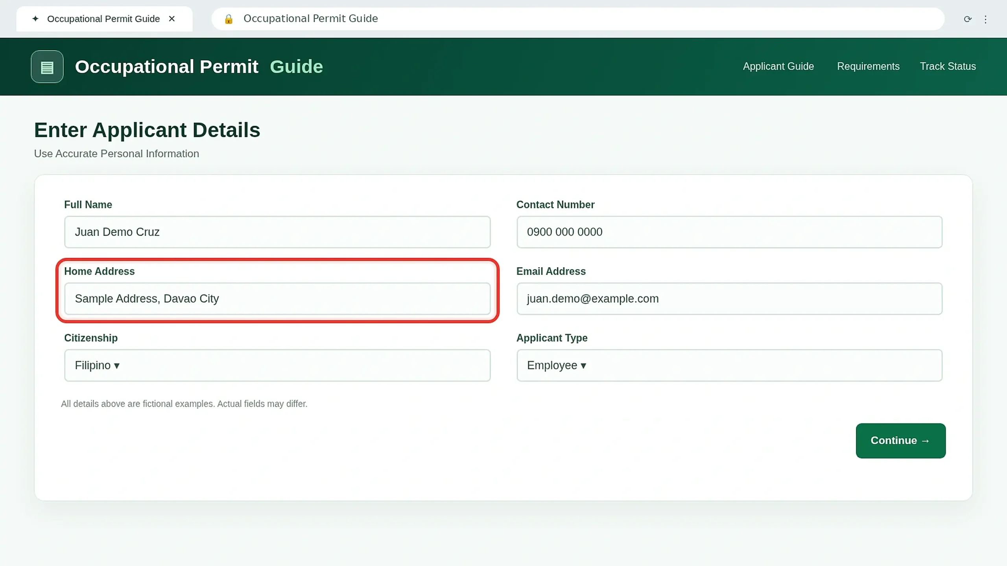1007x566 pixels.
Task: Click the address bar URL text
Action: click(310, 18)
